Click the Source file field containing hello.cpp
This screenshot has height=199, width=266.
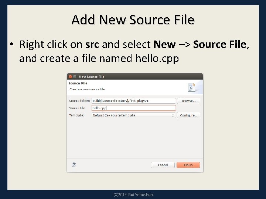pos(133,108)
